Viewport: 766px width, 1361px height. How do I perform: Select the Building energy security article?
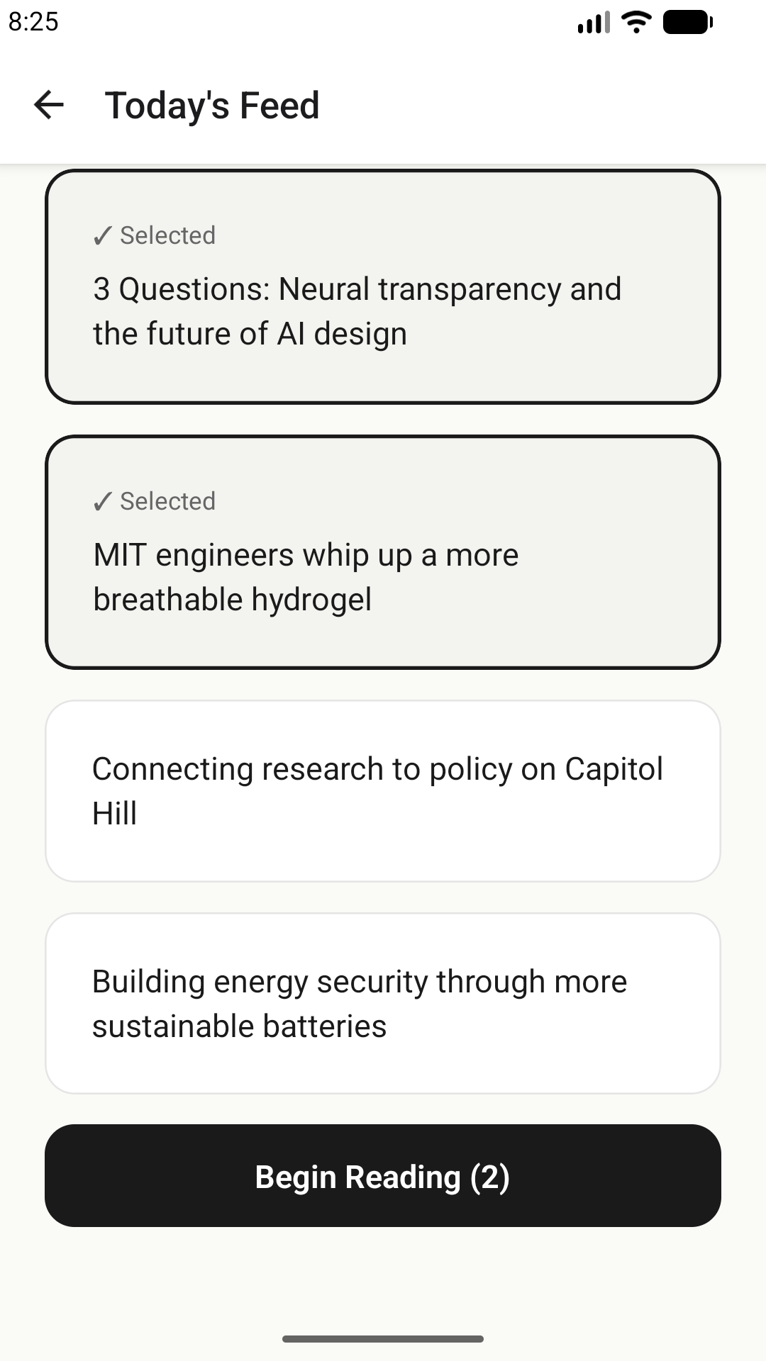coord(383,1004)
